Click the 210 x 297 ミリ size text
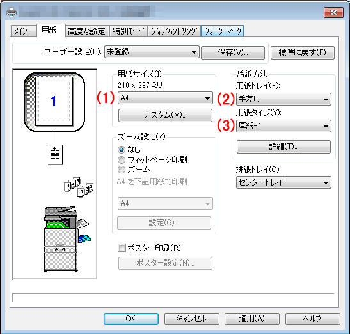The height and width of the screenshot is (334, 350). click(x=140, y=85)
